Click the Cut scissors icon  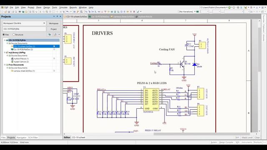[40, 12]
